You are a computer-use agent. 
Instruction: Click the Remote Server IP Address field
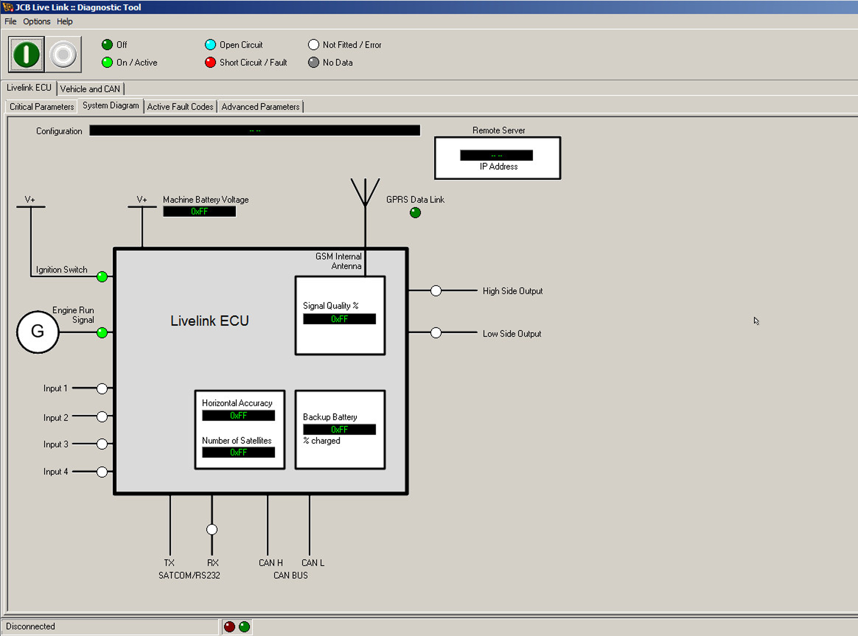tap(496, 156)
